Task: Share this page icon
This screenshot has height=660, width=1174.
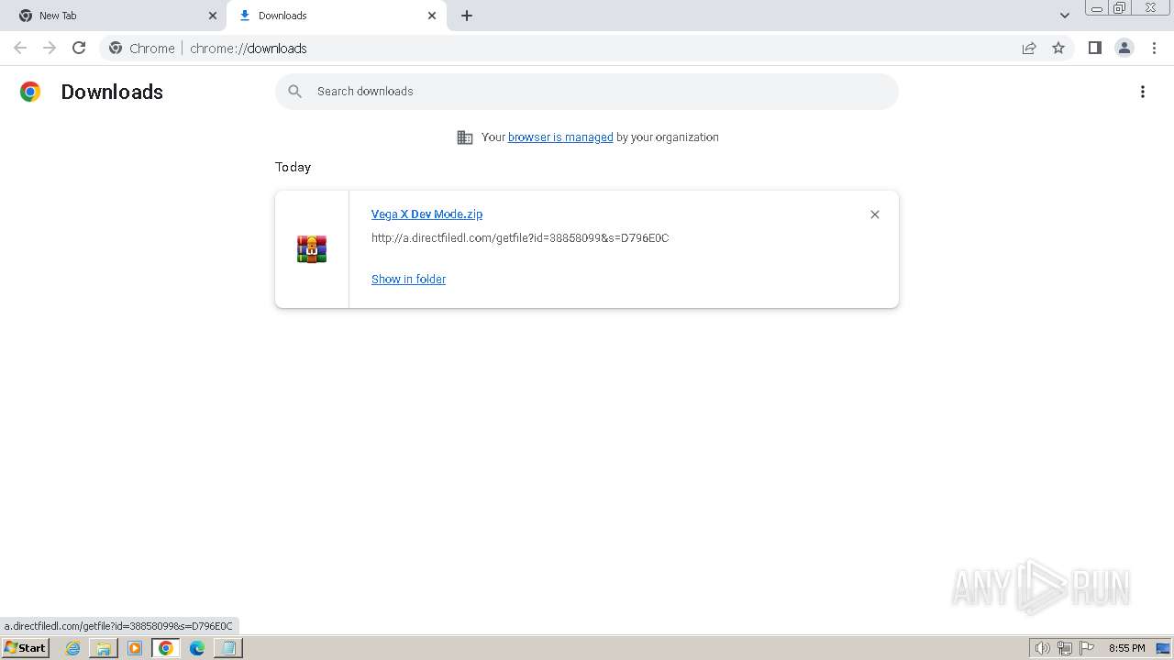Action: pos(1029,48)
